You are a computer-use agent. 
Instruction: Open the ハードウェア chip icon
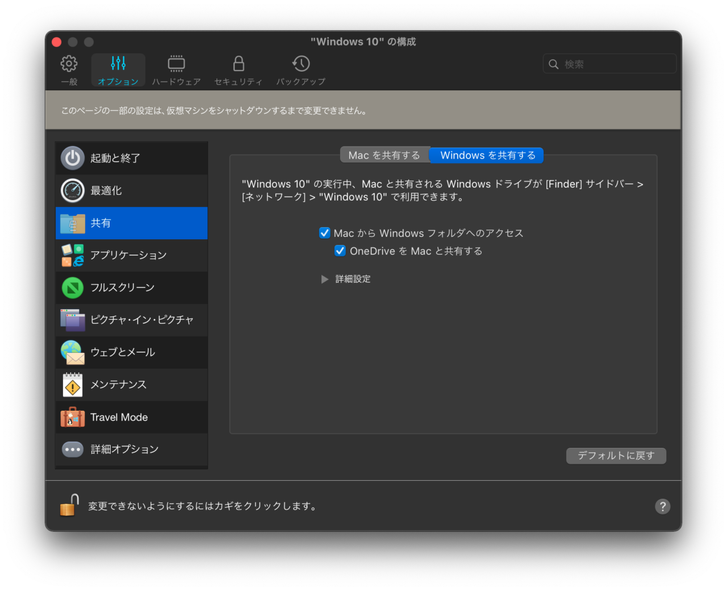176,63
